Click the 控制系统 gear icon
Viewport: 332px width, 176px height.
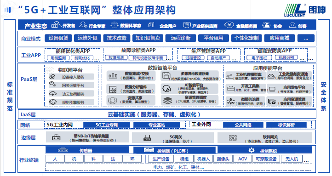tap(252, 150)
